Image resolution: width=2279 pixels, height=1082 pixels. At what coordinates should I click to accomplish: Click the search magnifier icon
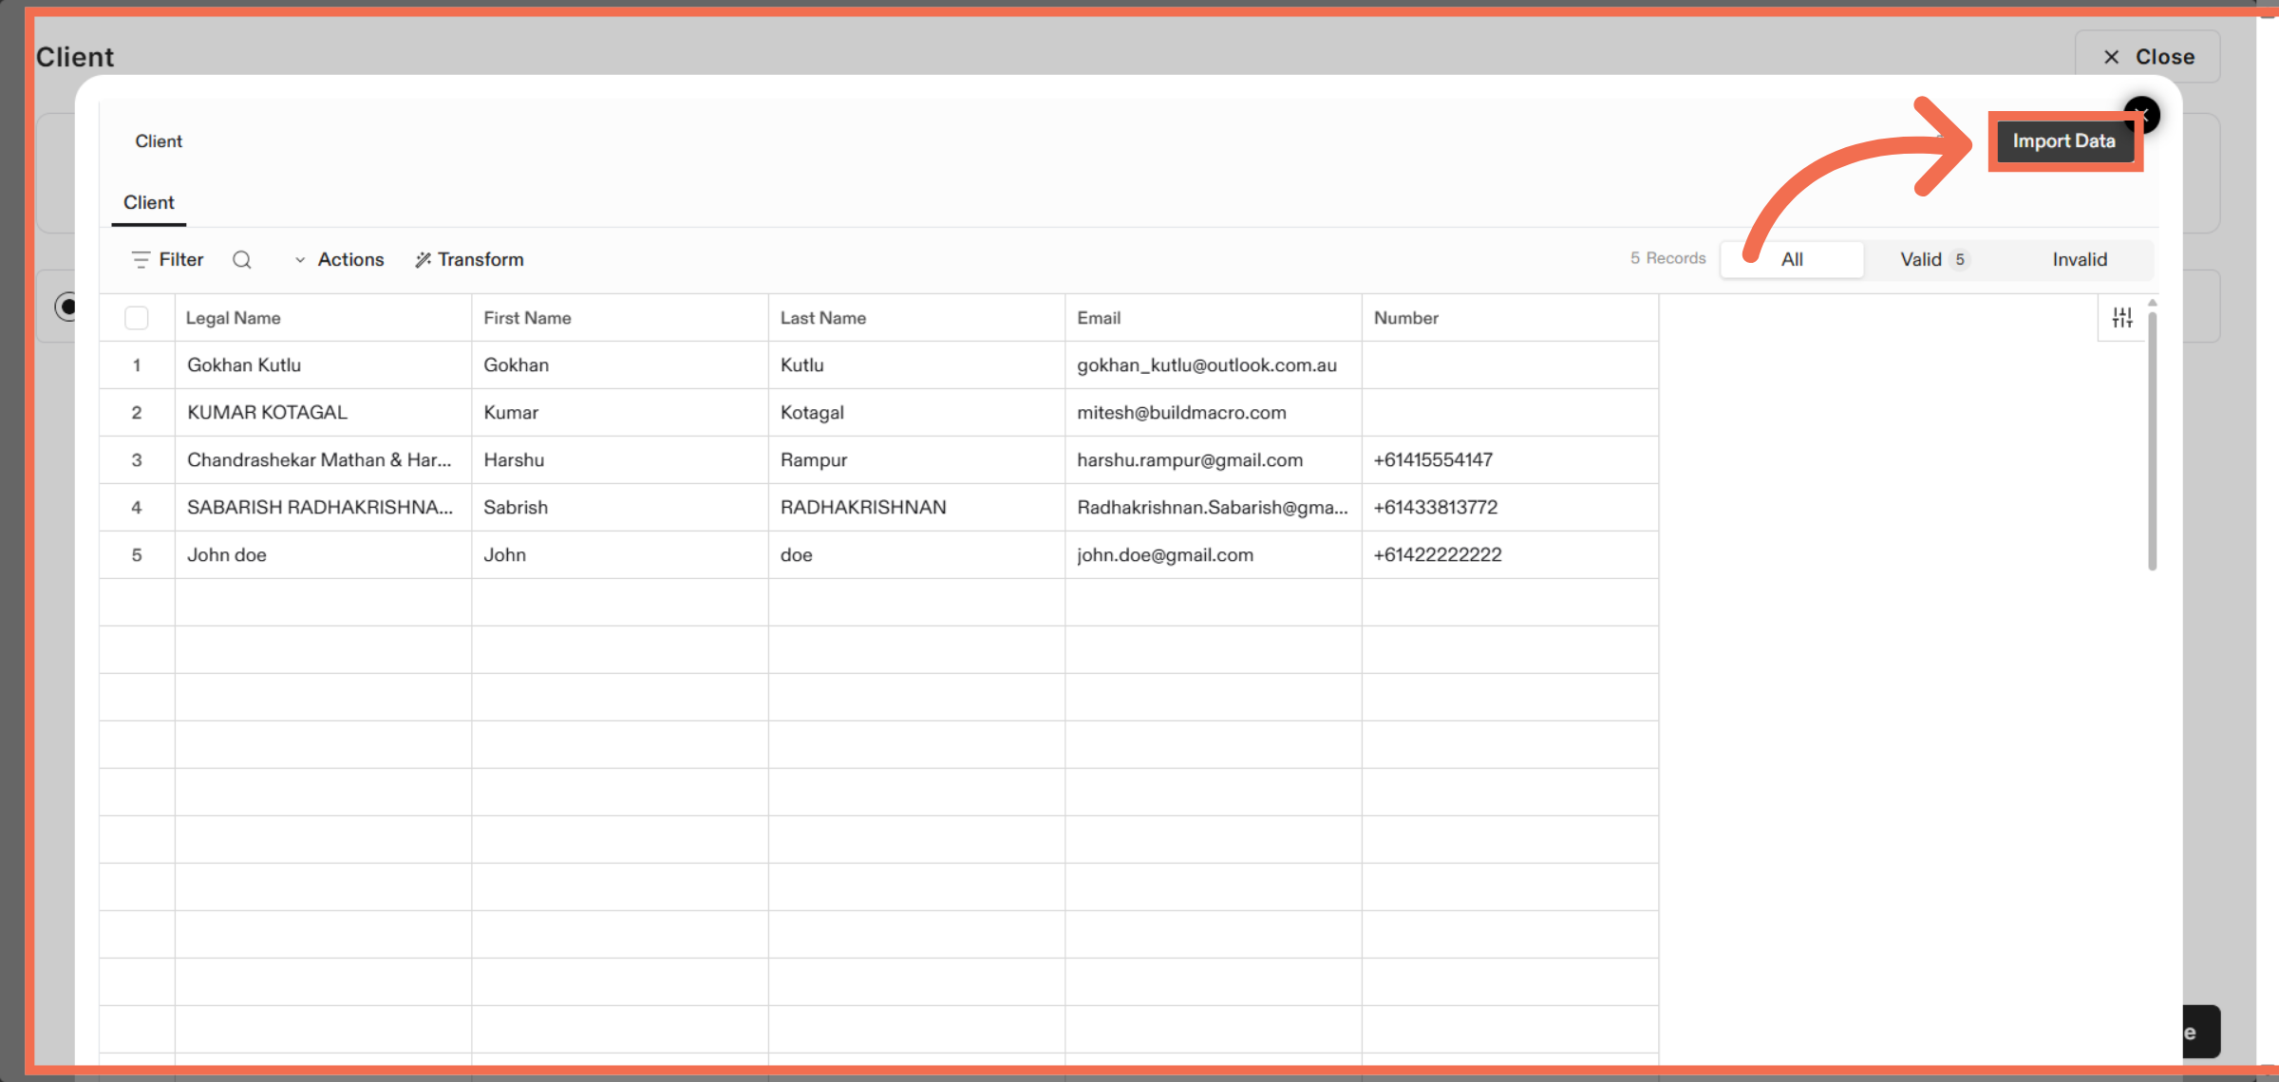pos(242,259)
